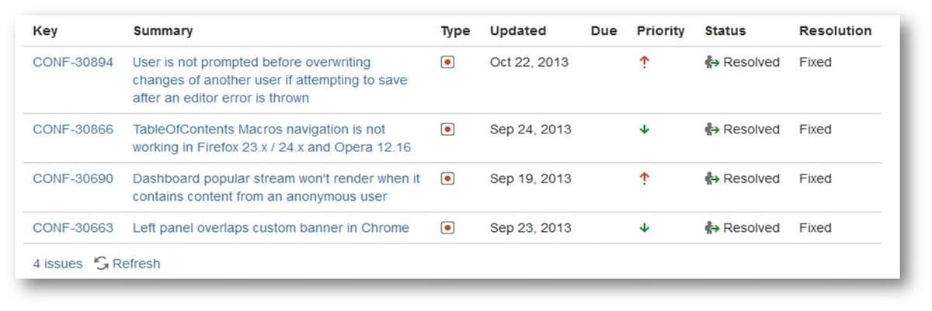Sort by the Status column header
932x311 pixels.
pos(725,31)
